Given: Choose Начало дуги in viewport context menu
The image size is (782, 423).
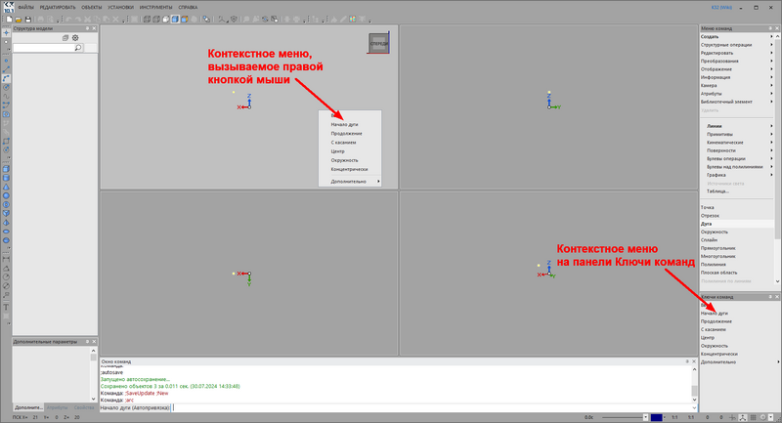Looking at the screenshot, I should click(350, 125).
